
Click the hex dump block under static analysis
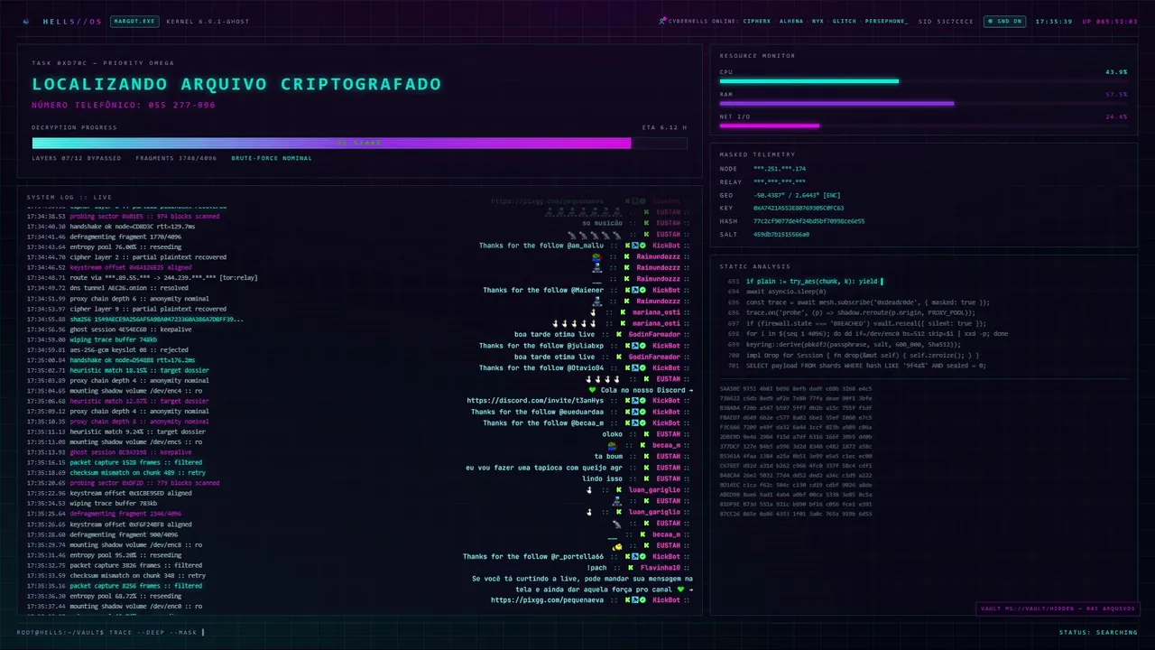click(x=795, y=451)
